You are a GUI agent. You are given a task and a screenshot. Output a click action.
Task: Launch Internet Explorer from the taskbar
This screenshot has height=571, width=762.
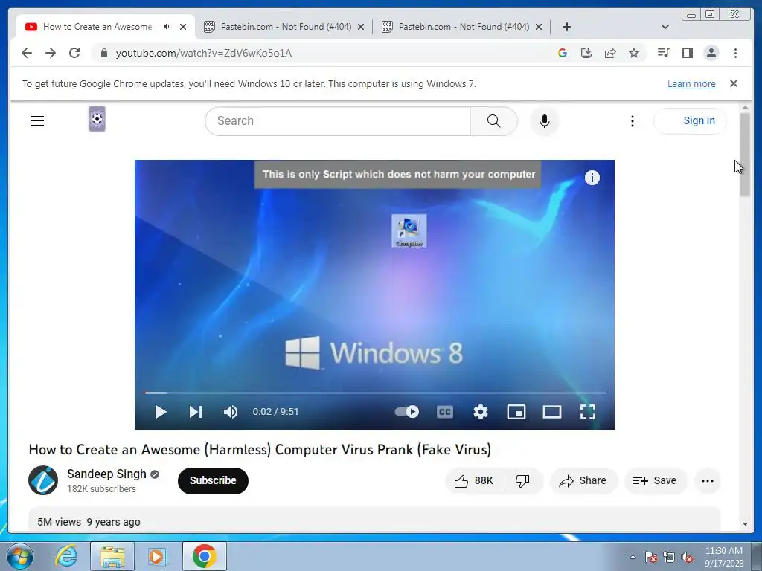[66, 556]
